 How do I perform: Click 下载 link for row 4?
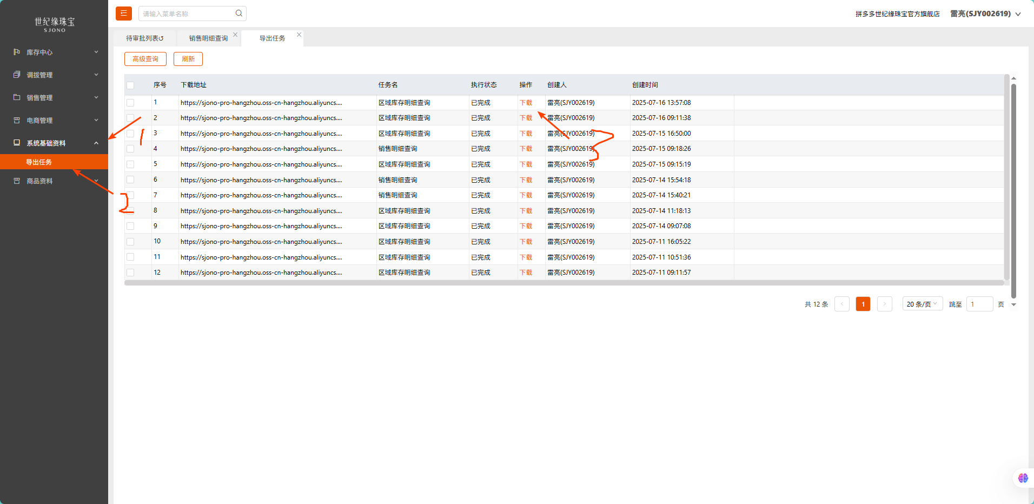[526, 149]
